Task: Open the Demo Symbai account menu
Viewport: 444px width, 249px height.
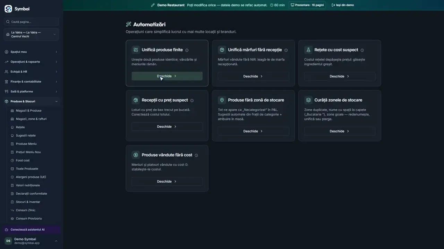Action: click(x=31, y=241)
